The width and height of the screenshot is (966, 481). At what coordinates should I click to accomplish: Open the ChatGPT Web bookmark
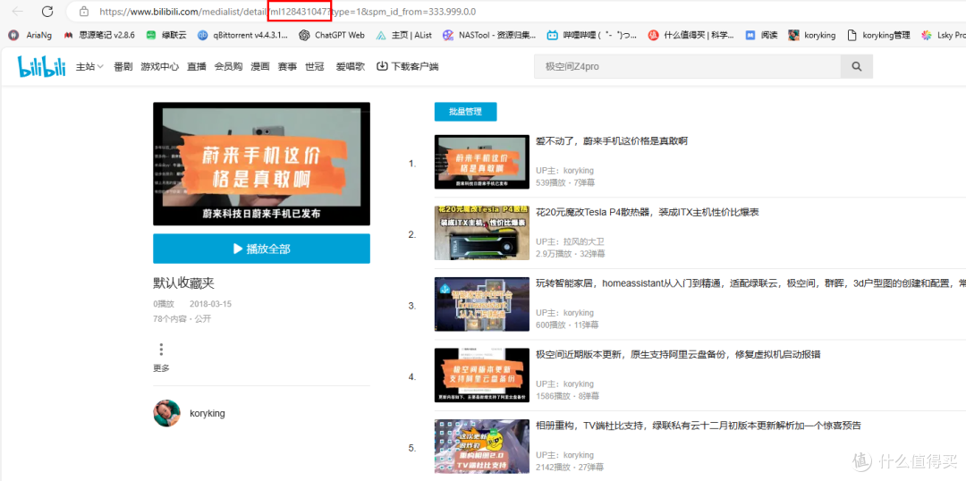(332, 35)
